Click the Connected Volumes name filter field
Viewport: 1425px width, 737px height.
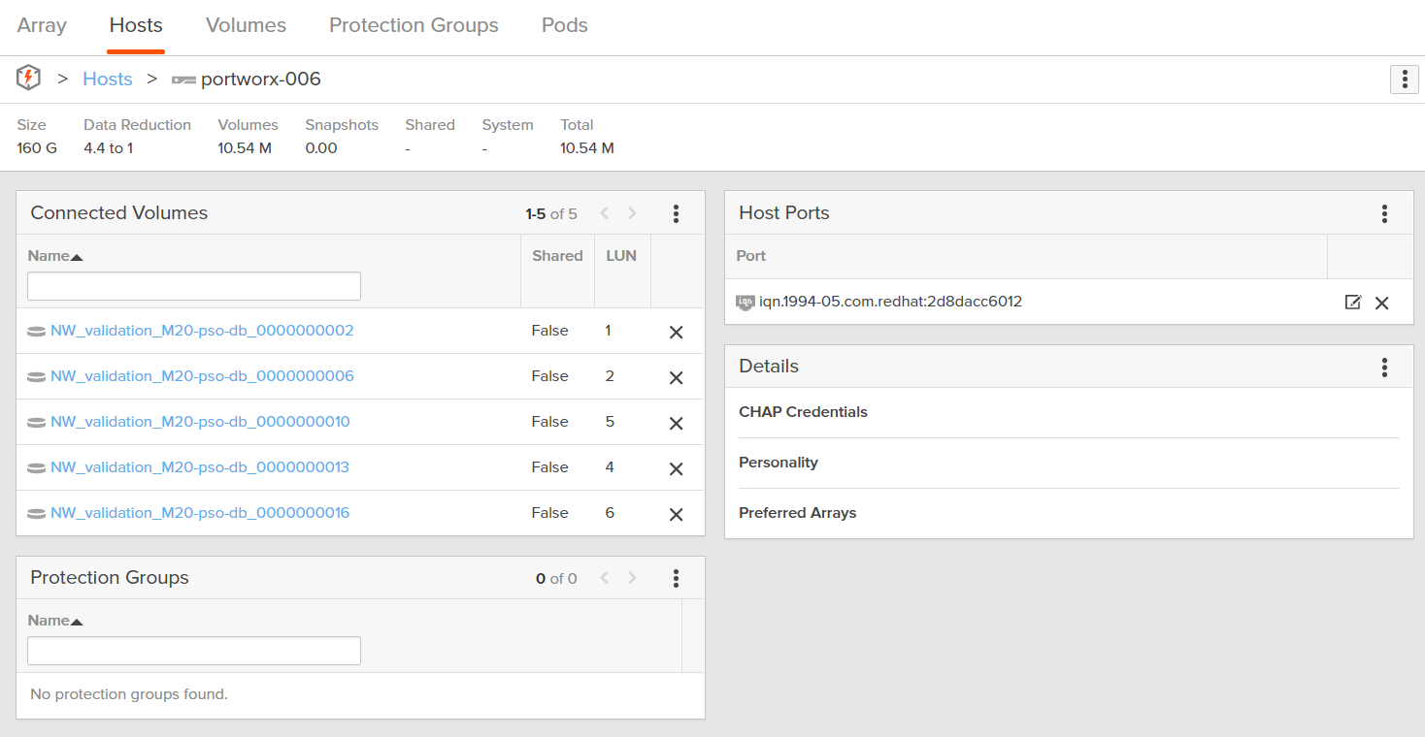point(194,286)
